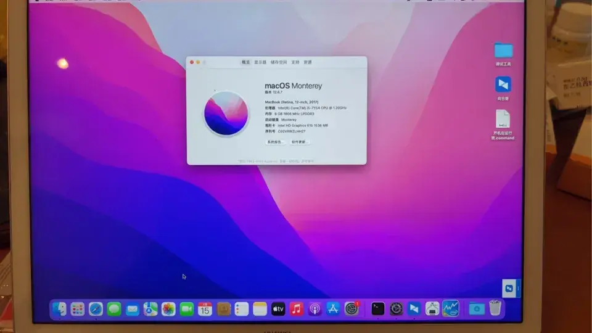592x333 pixels.
Task: Launch Terminal from the dock
Action: point(377,309)
